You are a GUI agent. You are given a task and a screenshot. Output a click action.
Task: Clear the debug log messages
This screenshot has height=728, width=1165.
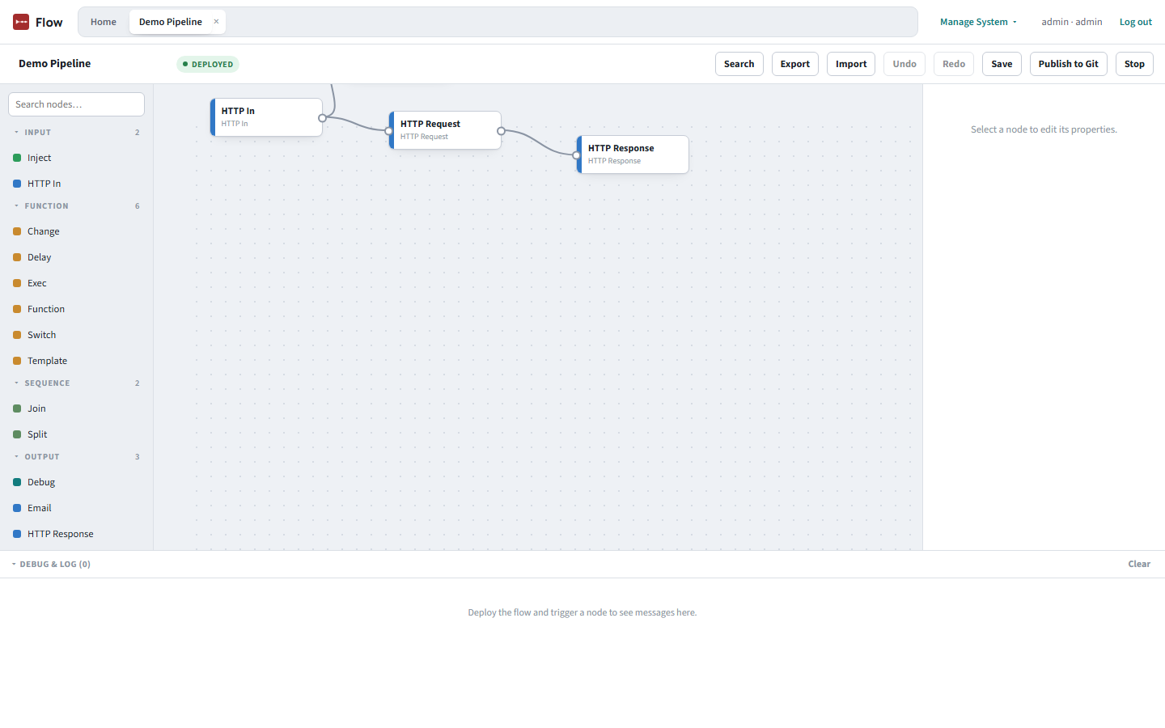point(1139,564)
